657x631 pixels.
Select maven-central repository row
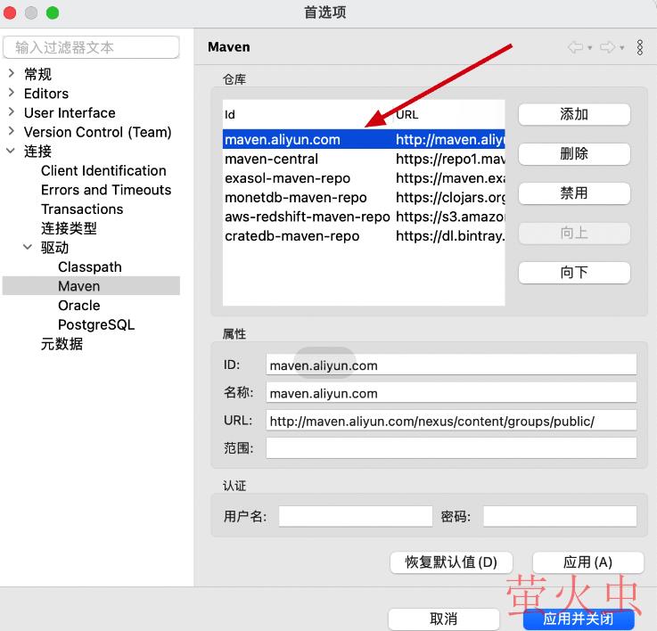(271, 159)
